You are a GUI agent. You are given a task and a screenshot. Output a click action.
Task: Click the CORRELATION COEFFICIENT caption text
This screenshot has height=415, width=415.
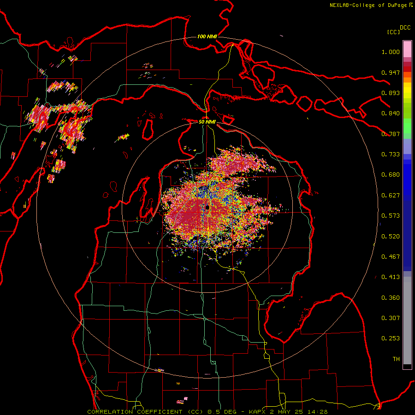(207, 412)
